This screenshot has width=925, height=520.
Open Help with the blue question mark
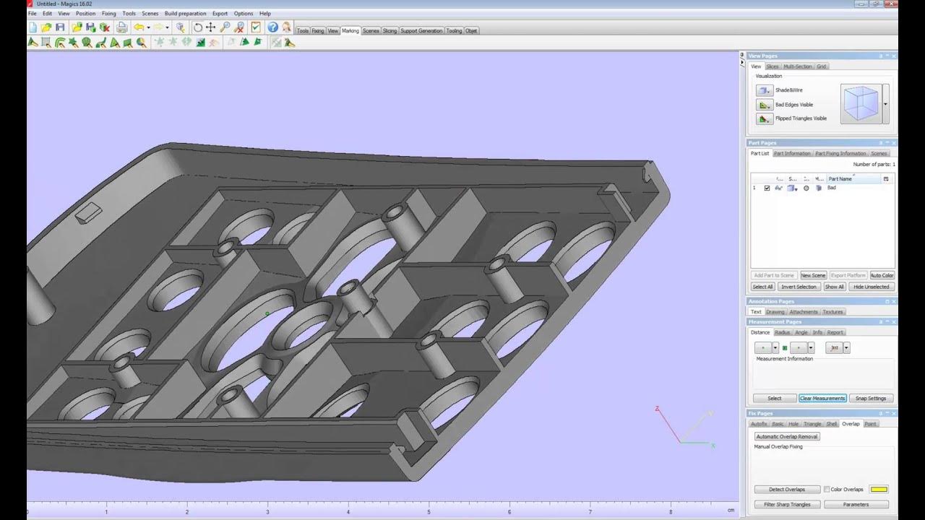click(x=272, y=27)
